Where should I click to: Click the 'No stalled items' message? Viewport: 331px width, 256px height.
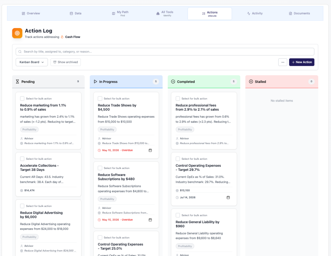point(282,101)
